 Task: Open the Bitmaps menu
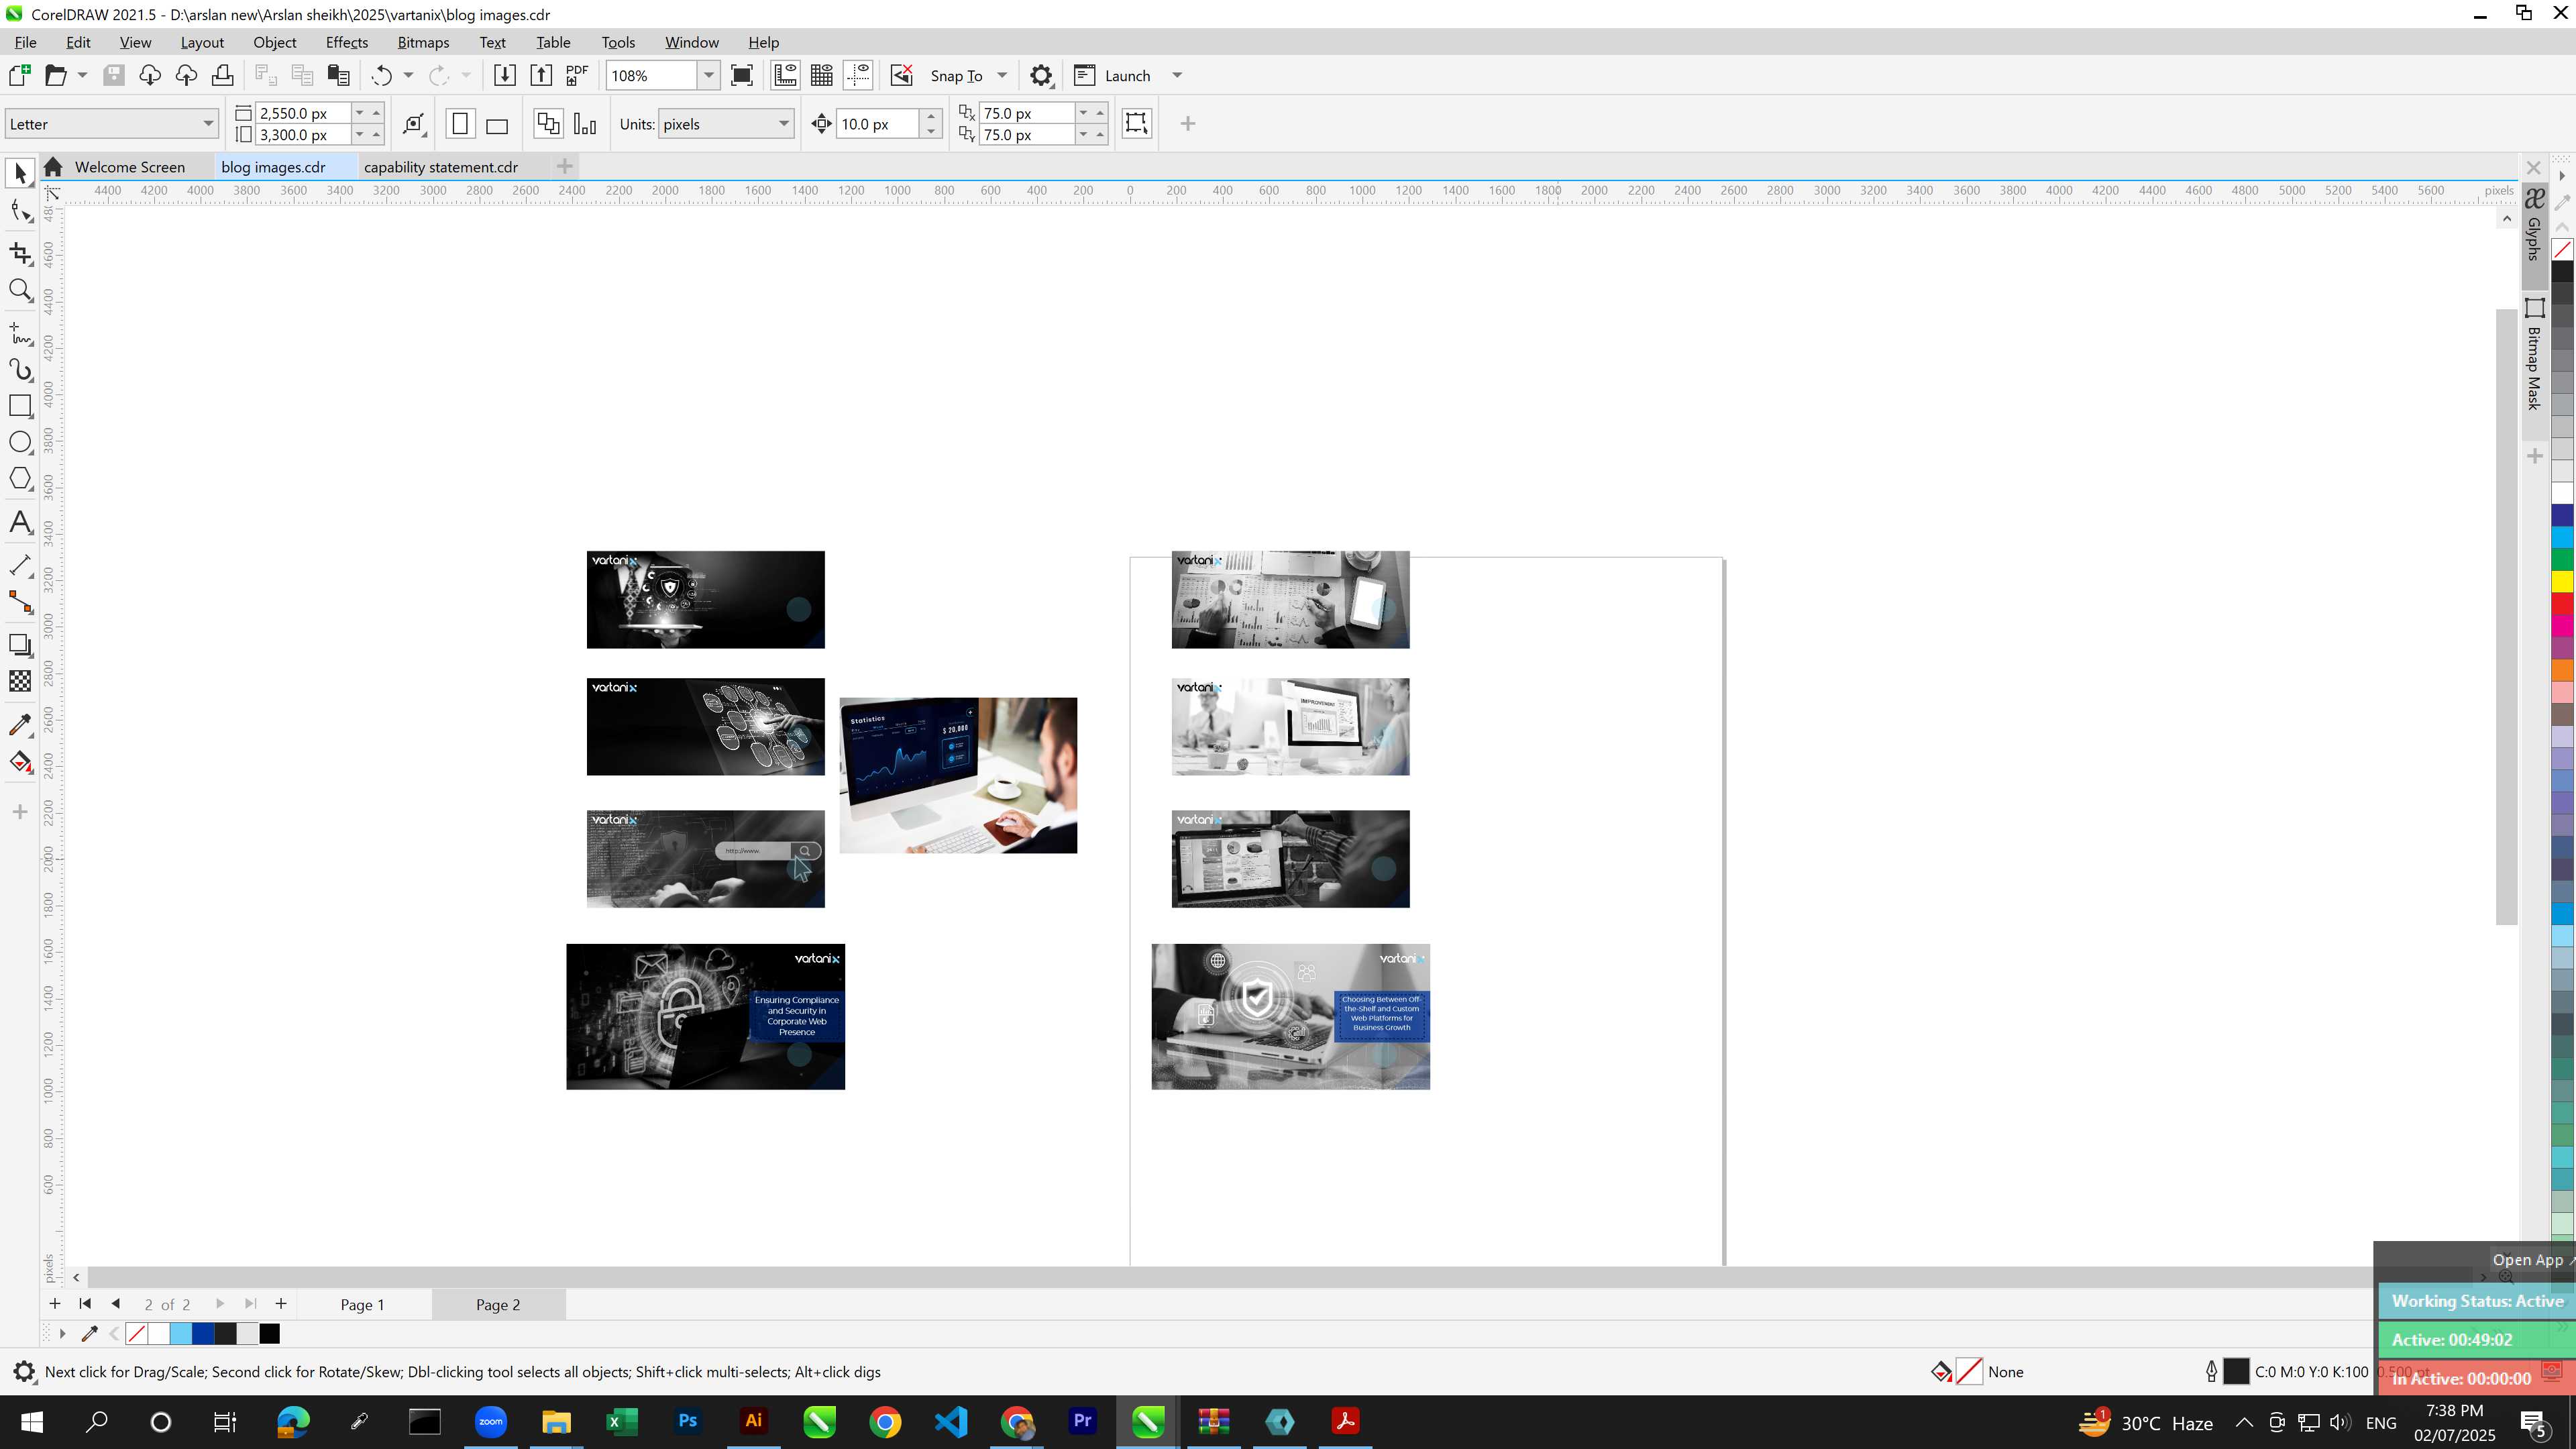click(423, 42)
